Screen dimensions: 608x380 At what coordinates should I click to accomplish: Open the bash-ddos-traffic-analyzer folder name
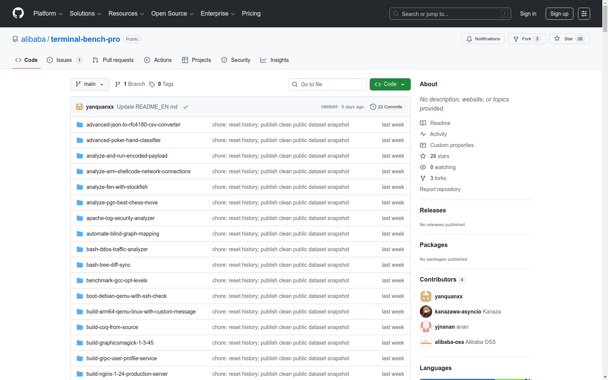click(117, 249)
